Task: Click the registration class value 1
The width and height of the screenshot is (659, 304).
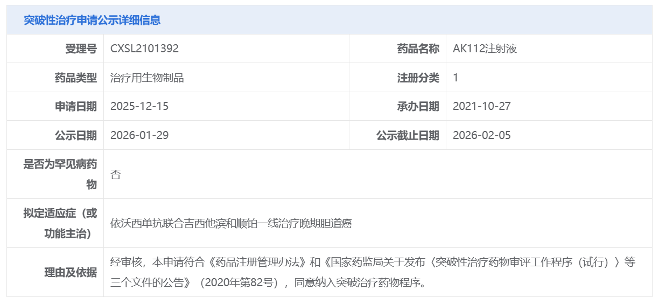Action: point(455,78)
